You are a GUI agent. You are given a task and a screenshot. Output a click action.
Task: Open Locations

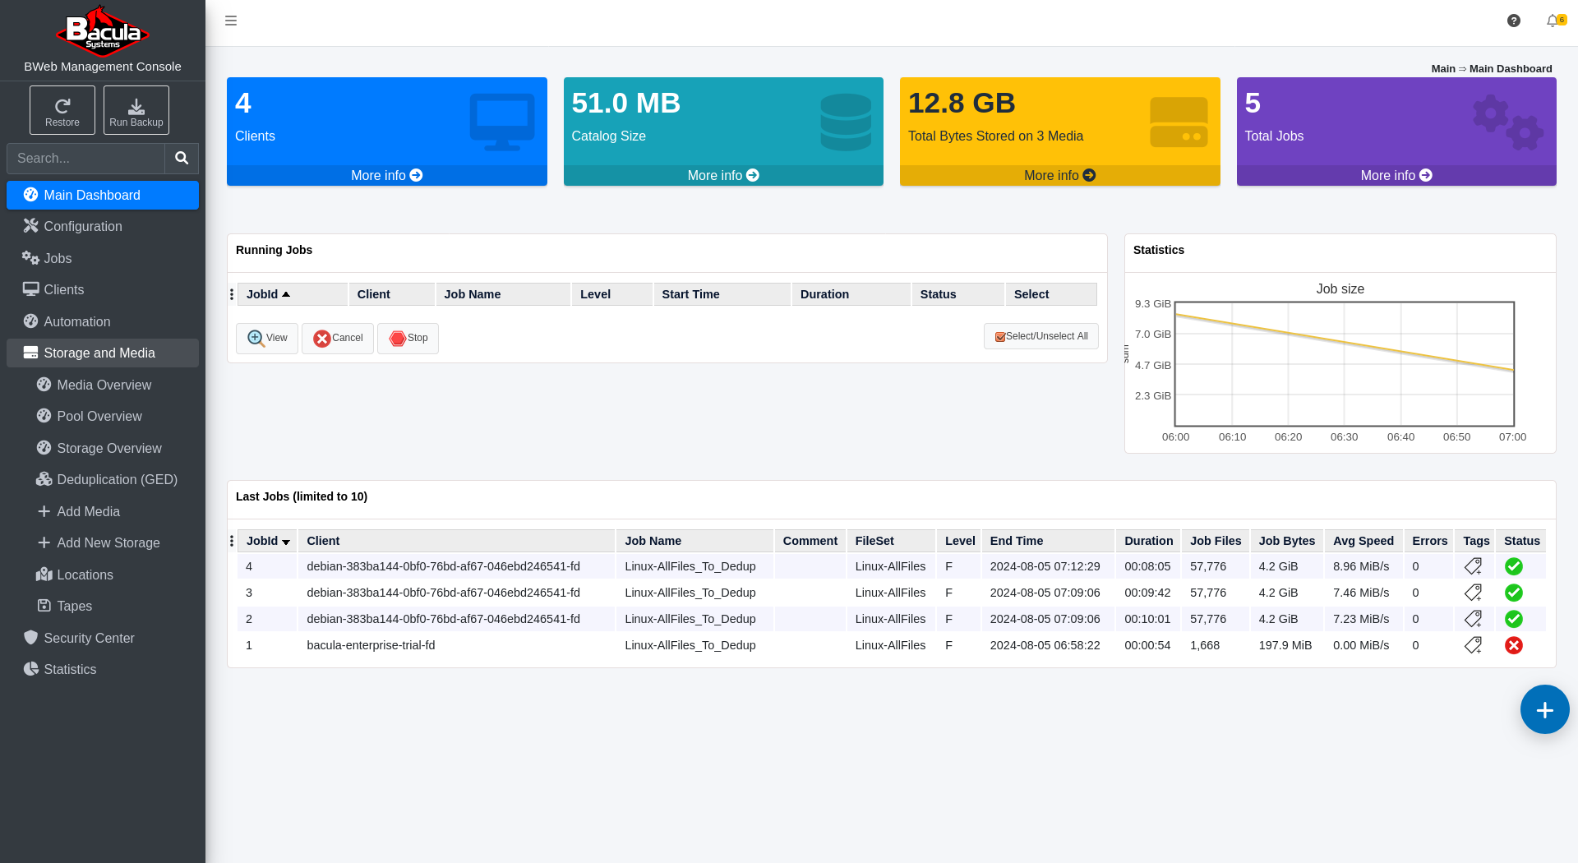pyautogui.click(x=103, y=575)
